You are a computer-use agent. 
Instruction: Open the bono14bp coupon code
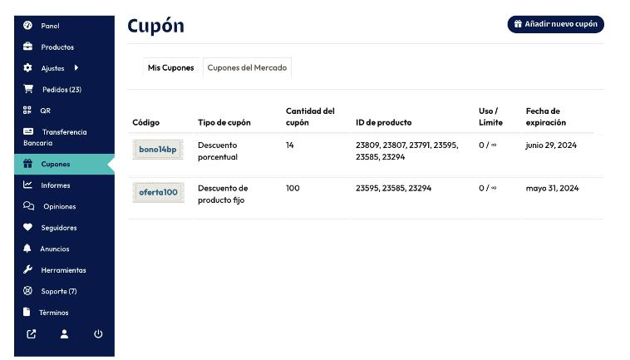pos(158,150)
